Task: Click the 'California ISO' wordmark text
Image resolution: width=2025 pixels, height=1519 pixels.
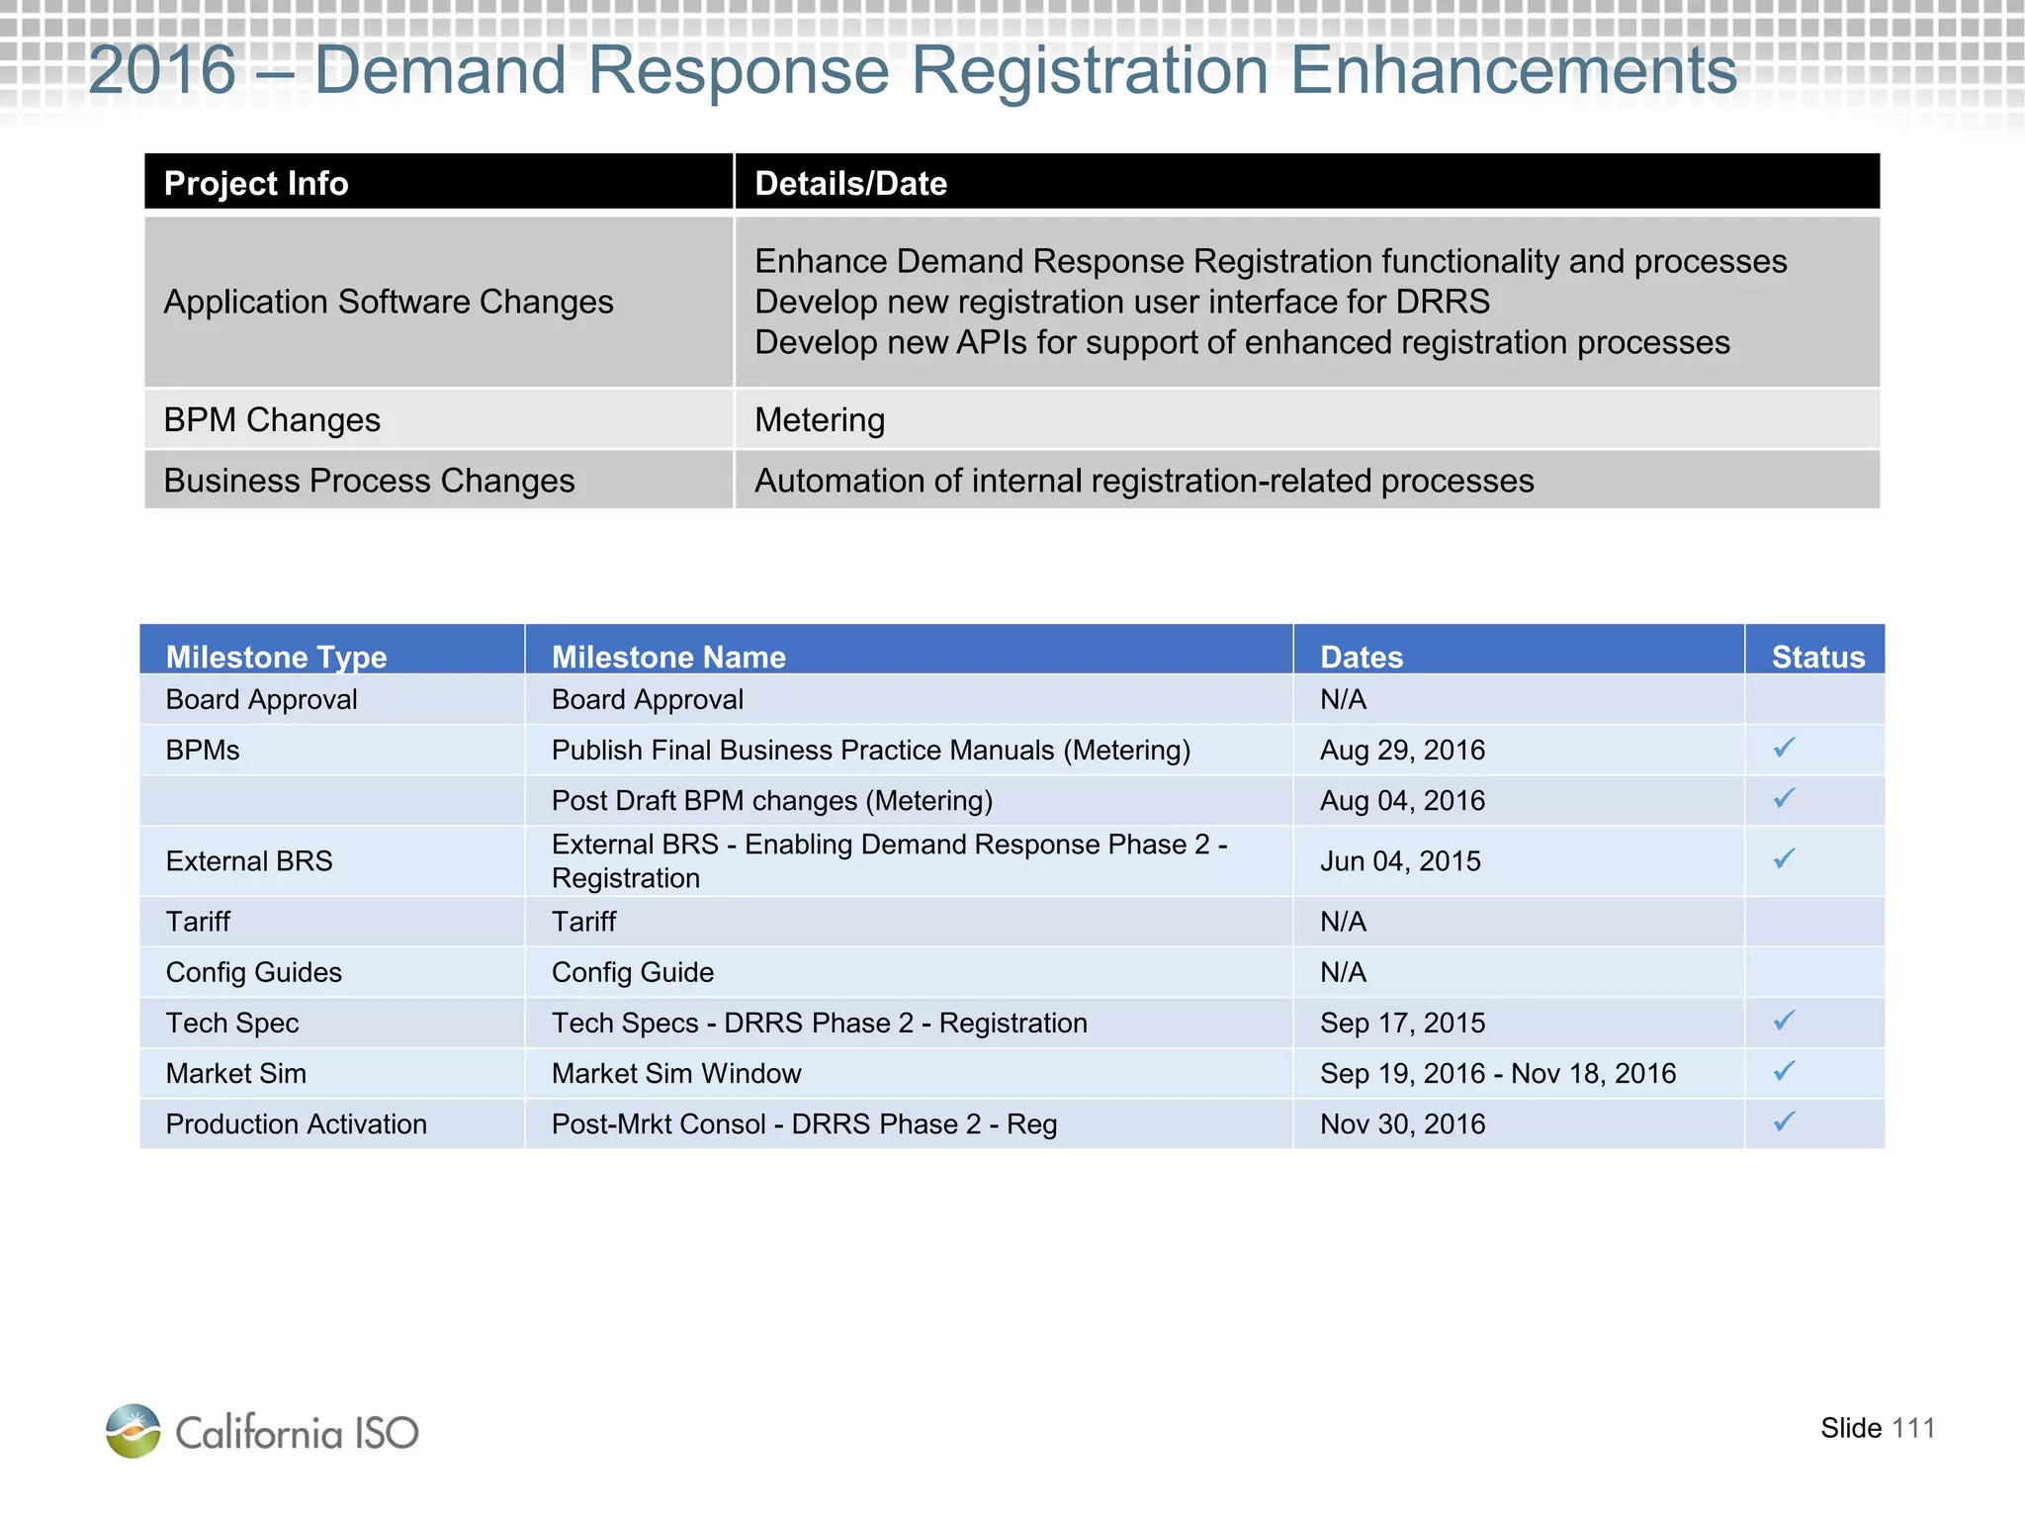Action: click(x=298, y=1432)
